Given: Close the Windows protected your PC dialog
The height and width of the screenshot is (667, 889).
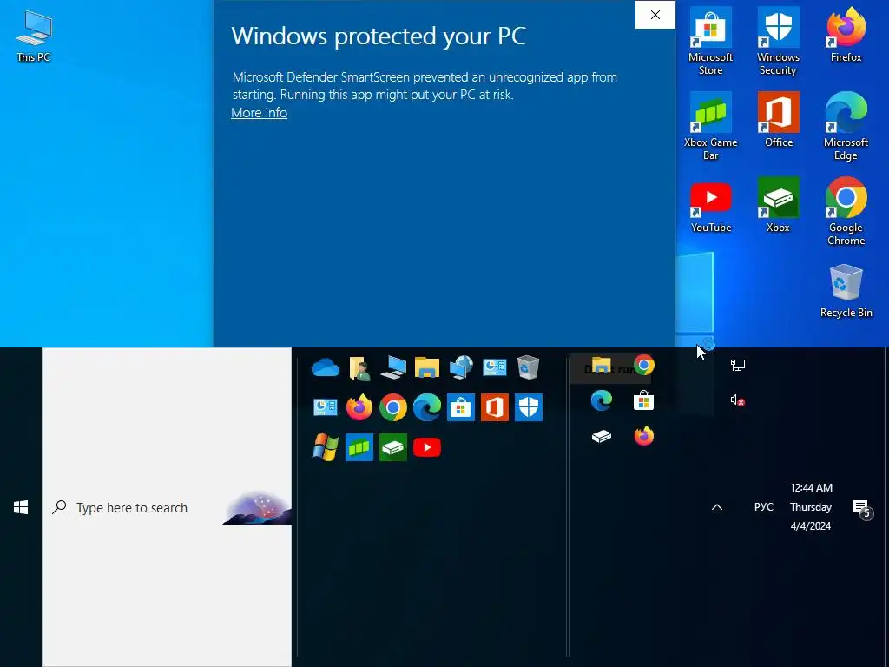Looking at the screenshot, I should pos(655,15).
